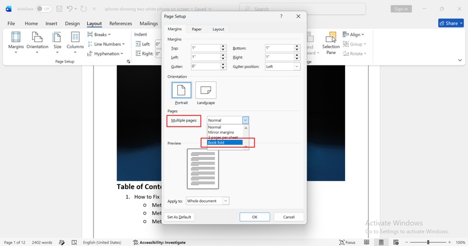Choose 2 pages per sheet option

point(225,138)
